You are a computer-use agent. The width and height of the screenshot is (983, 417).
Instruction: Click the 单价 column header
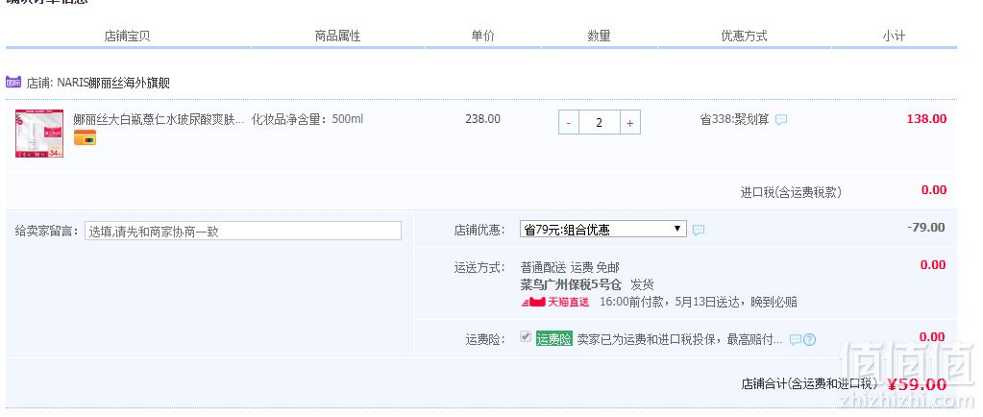point(482,36)
